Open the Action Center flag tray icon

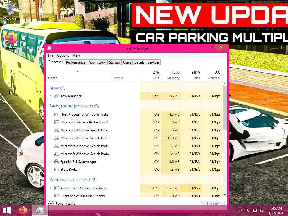pos(248,211)
